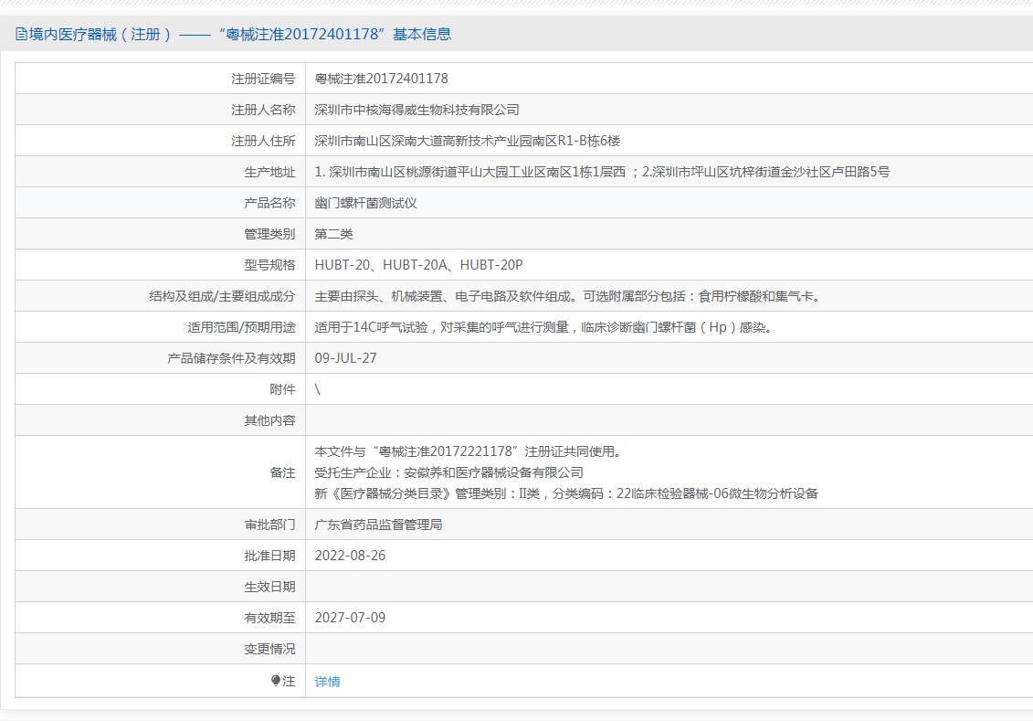Select the registration number 粤械注准20172401178 value cell

[381, 79]
